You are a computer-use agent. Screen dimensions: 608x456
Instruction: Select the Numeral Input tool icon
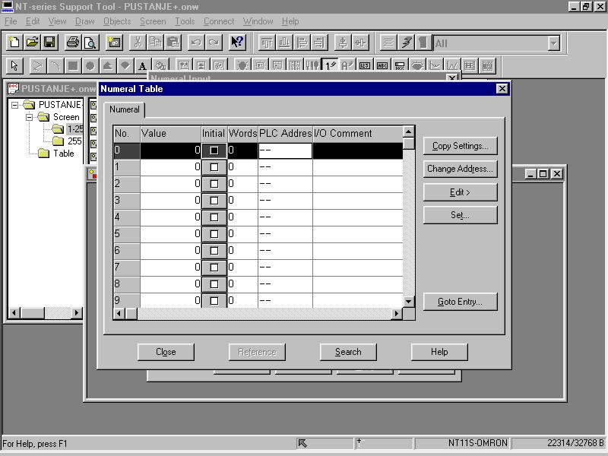(331, 65)
